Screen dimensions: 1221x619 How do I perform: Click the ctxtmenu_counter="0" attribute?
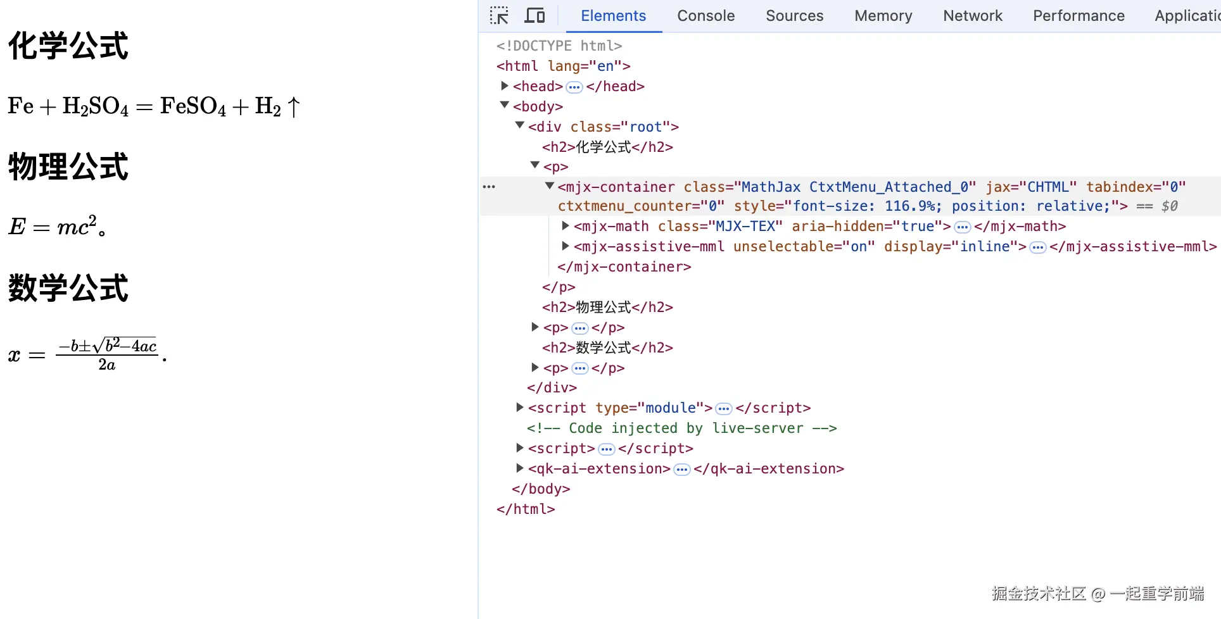click(641, 206)
